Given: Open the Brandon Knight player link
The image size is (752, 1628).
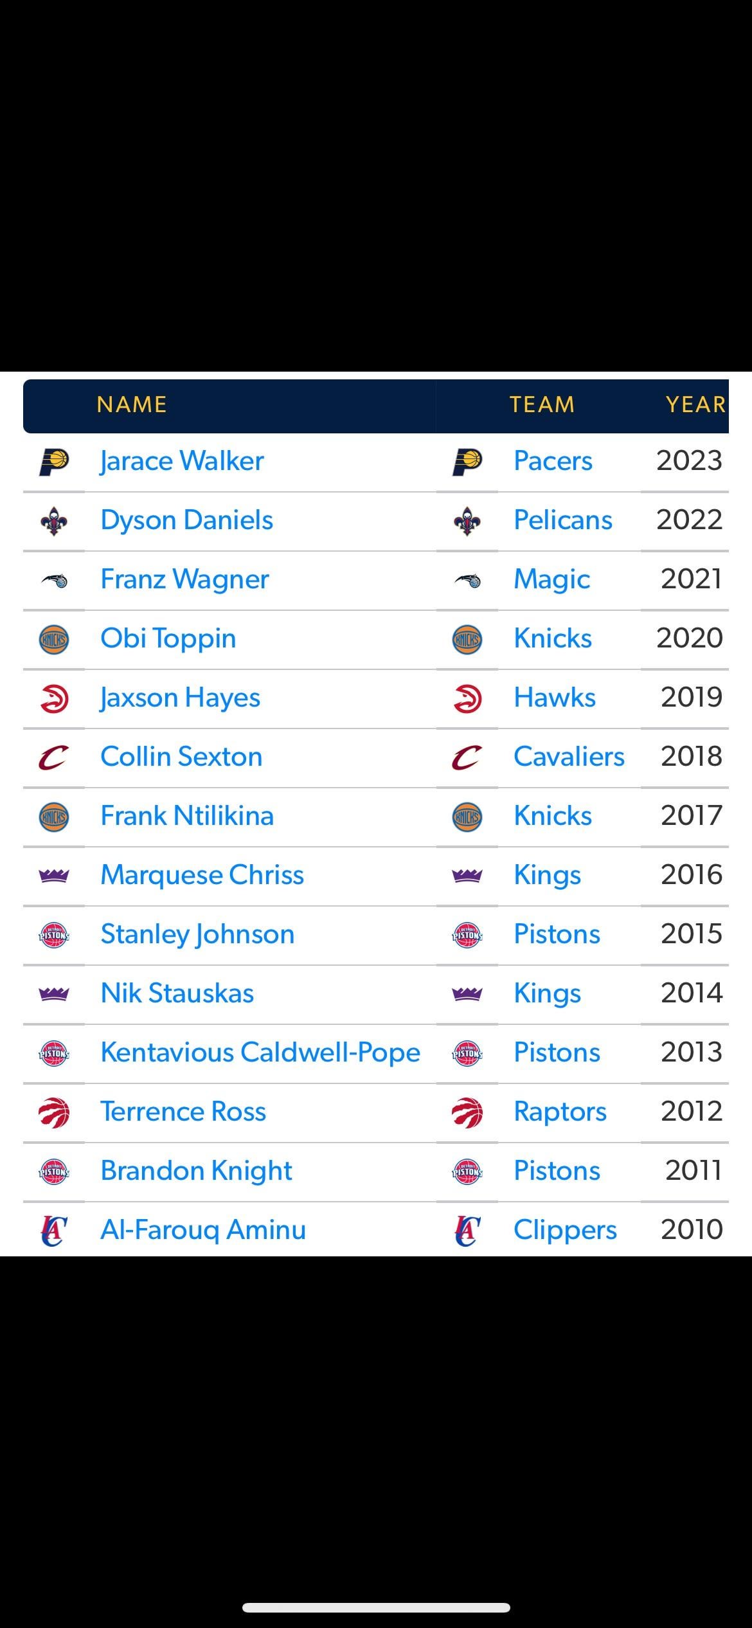Looking at the screenshot, I should [x=196, y=1171].
